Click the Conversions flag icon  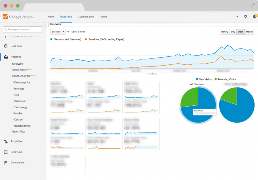coord(6,163)
